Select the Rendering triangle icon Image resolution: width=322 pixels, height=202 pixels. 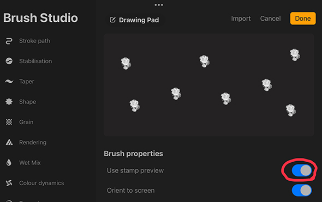coord(9,142)
